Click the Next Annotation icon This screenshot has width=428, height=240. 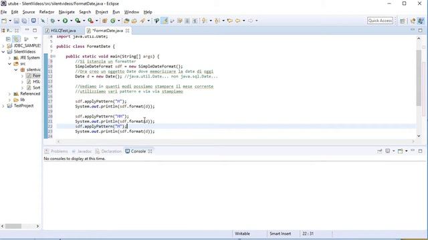pos(204,21)
